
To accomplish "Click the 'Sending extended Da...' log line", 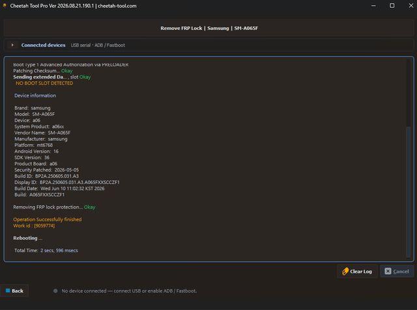I will coord(52,77).
